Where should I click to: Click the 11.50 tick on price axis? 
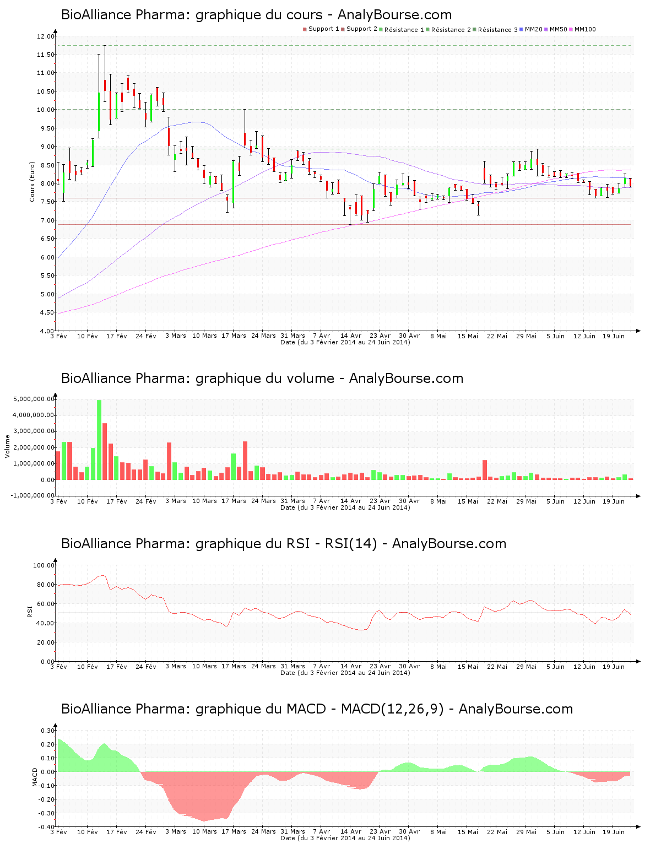[46, 55]
